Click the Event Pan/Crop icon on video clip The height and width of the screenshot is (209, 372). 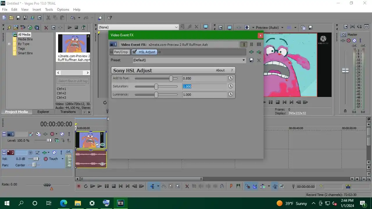pyautogui.click(x=97, y=144)
